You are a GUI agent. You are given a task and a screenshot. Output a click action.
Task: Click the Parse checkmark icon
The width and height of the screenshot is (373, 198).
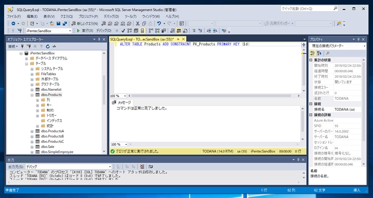coord(123,31)
